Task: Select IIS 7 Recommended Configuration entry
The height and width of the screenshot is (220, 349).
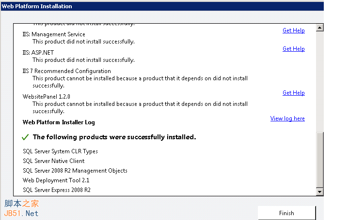Action: click(x=66, y=71)
